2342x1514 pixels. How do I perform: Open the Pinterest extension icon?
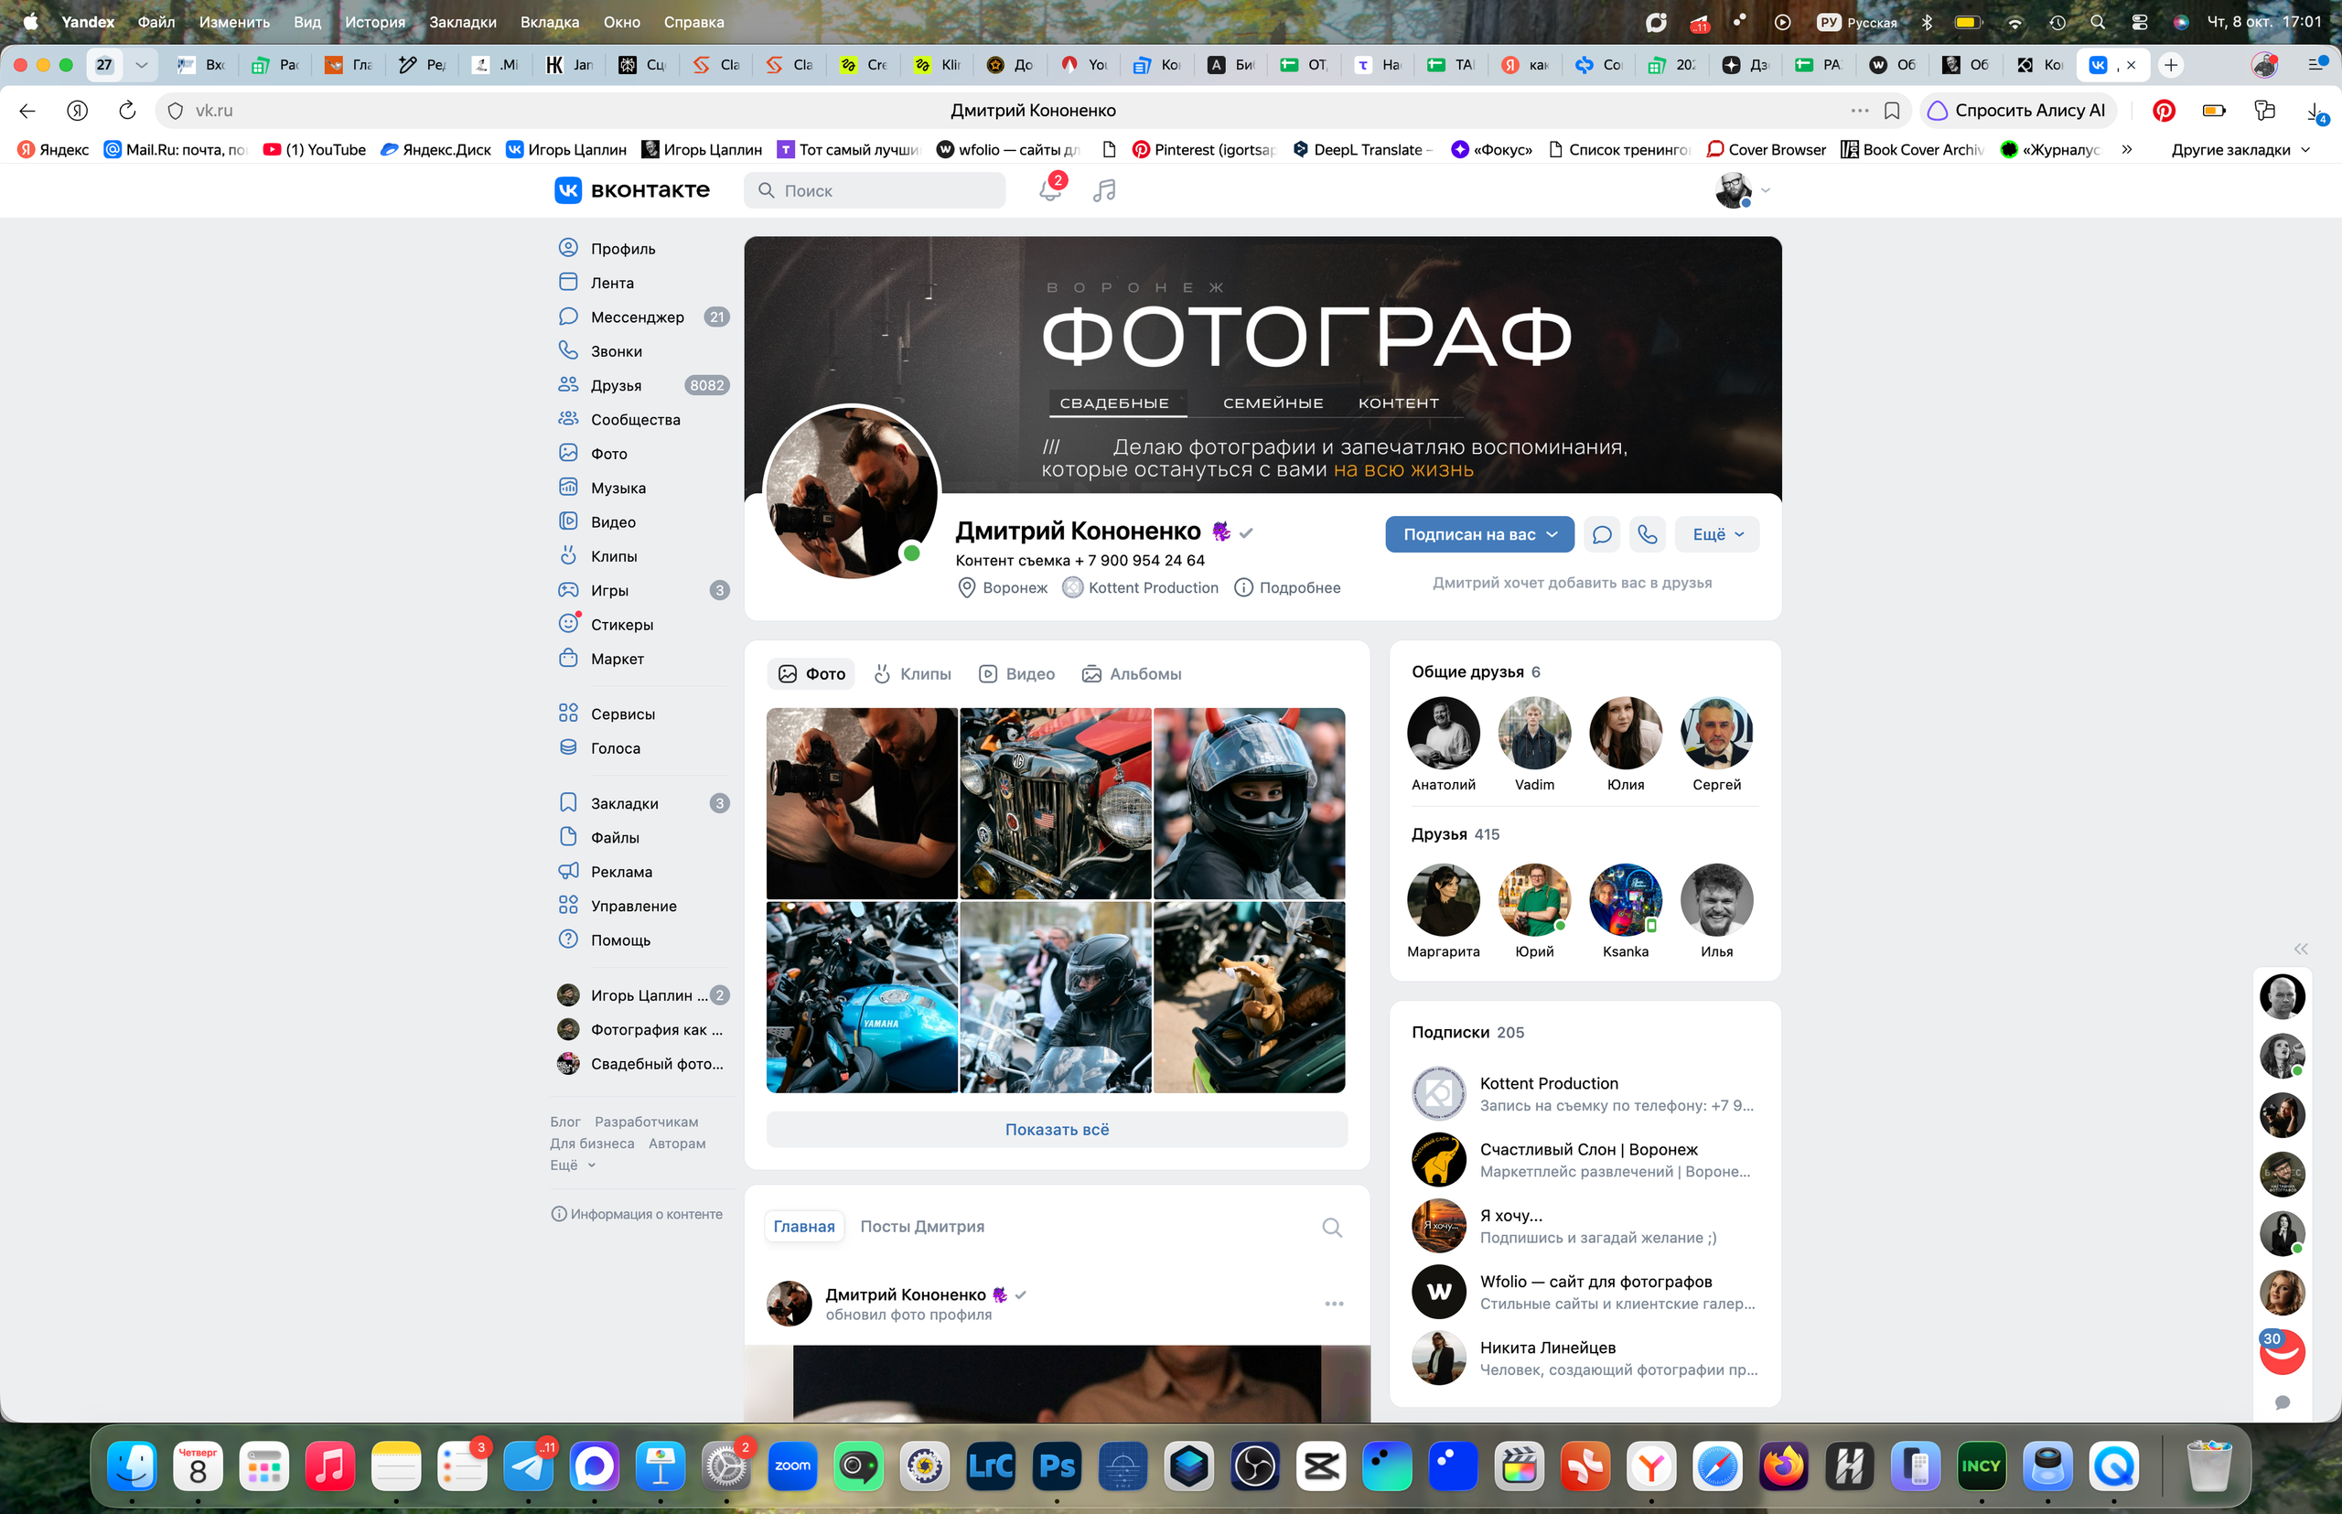tap(2164, 110)
